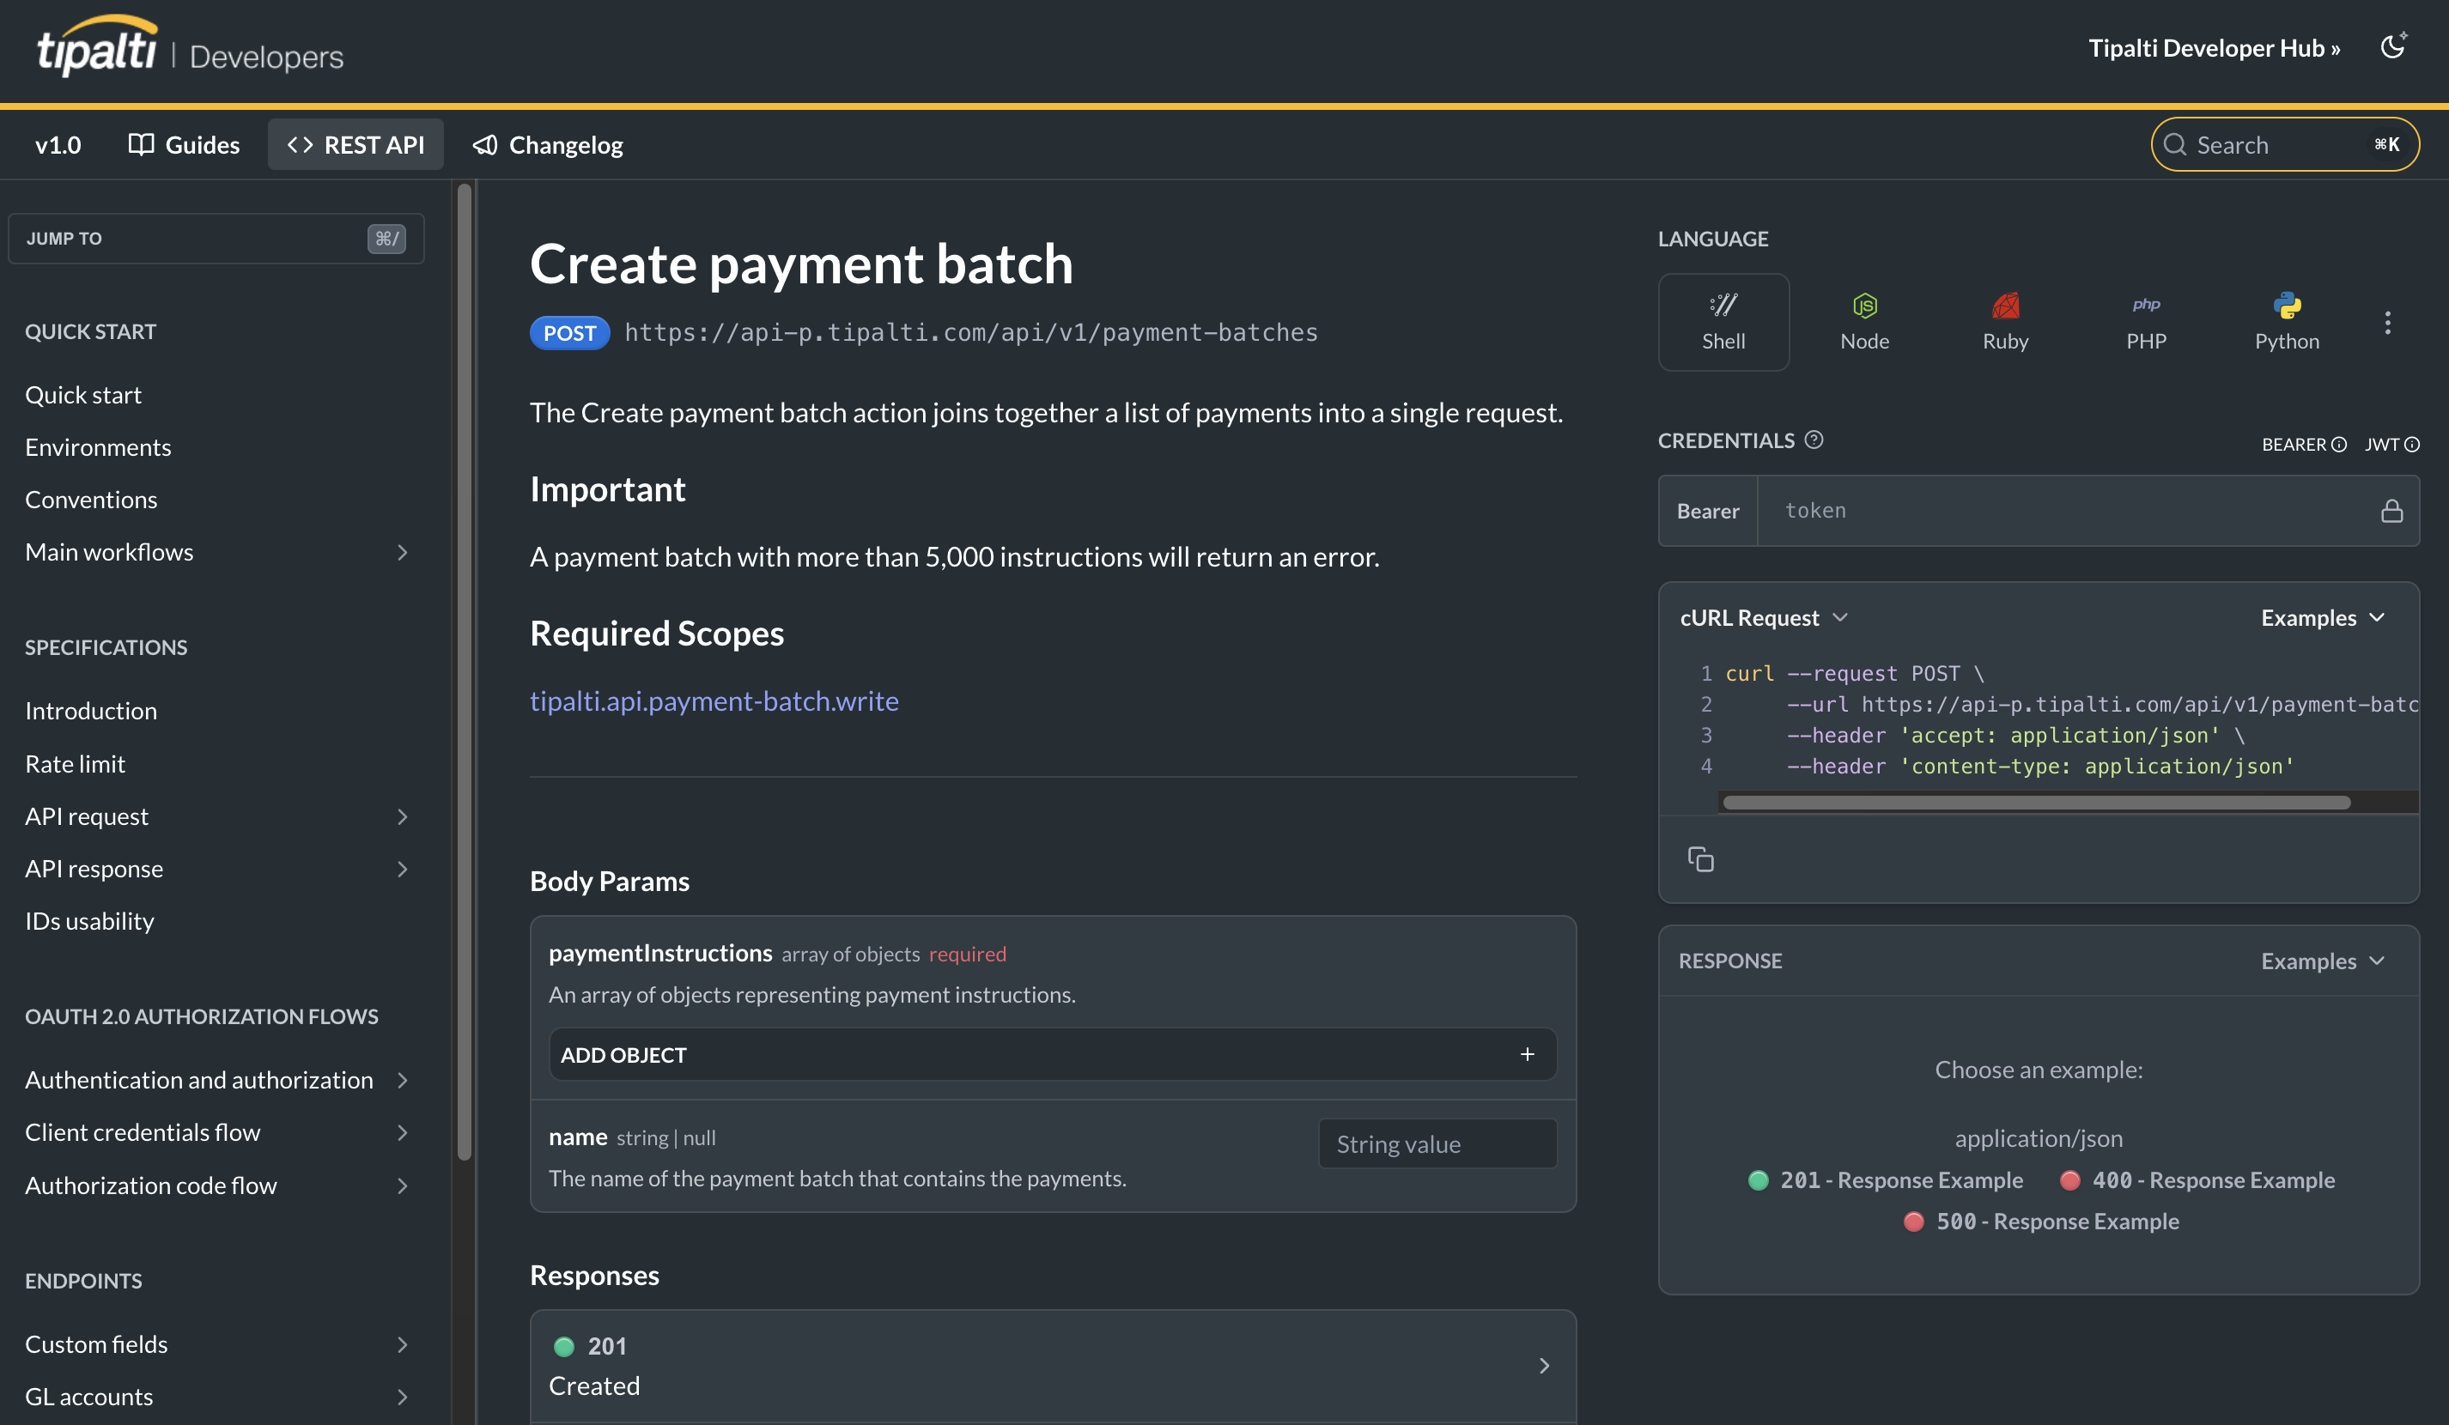
Task: Open Tipalti Developer Hub link
Action: point(2215,47)
